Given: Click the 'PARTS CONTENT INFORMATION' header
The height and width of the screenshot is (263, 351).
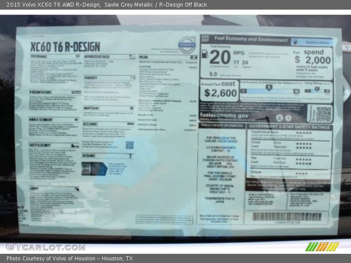Looking at the screenshot, I should coord(222,125).
